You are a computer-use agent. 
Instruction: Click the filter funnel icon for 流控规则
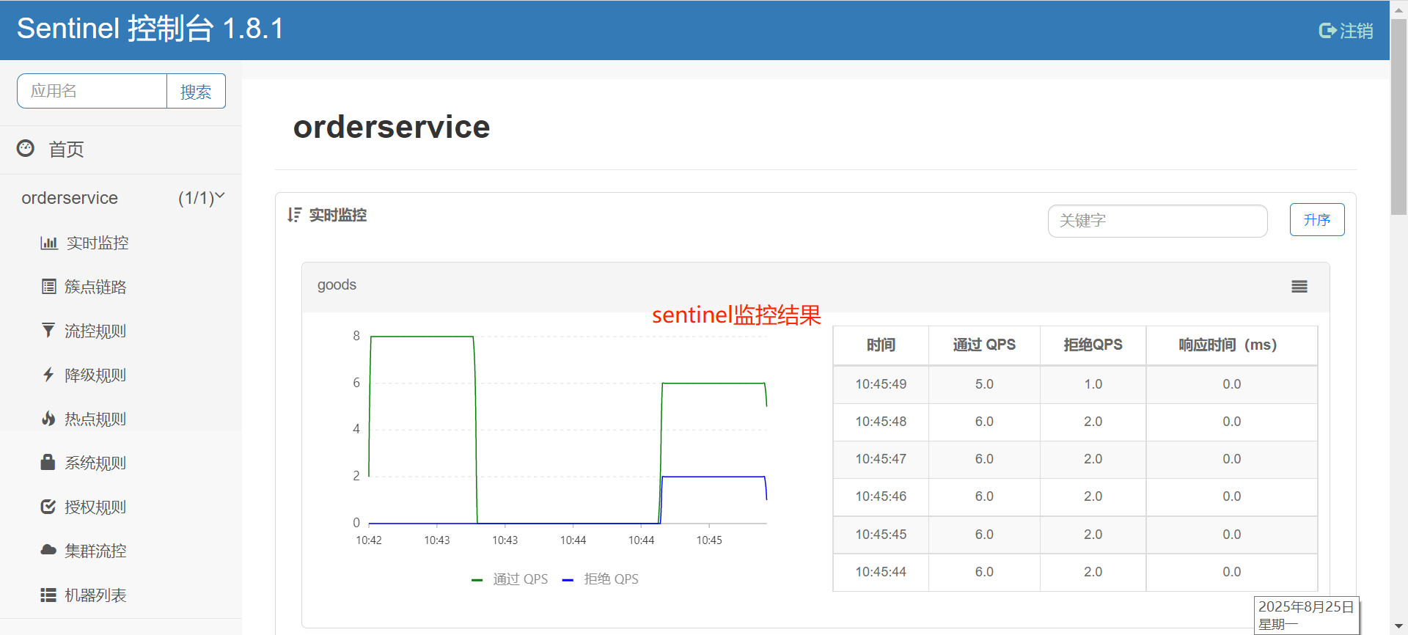48,331
